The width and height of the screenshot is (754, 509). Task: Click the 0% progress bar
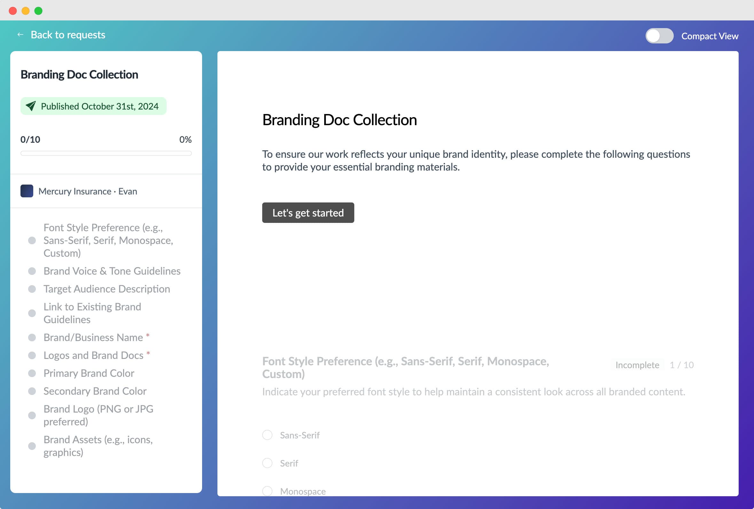click(x=106, y=153)
